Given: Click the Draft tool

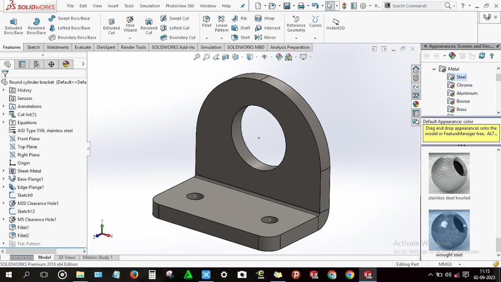Looking at the screenshot, I should (241, 28).
